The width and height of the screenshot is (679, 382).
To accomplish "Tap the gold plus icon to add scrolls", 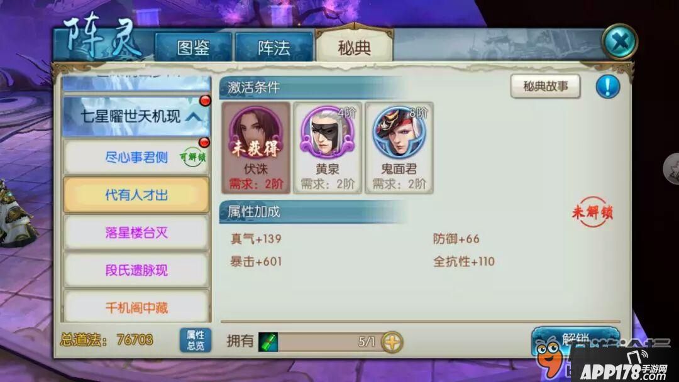I will click(392, 342).
